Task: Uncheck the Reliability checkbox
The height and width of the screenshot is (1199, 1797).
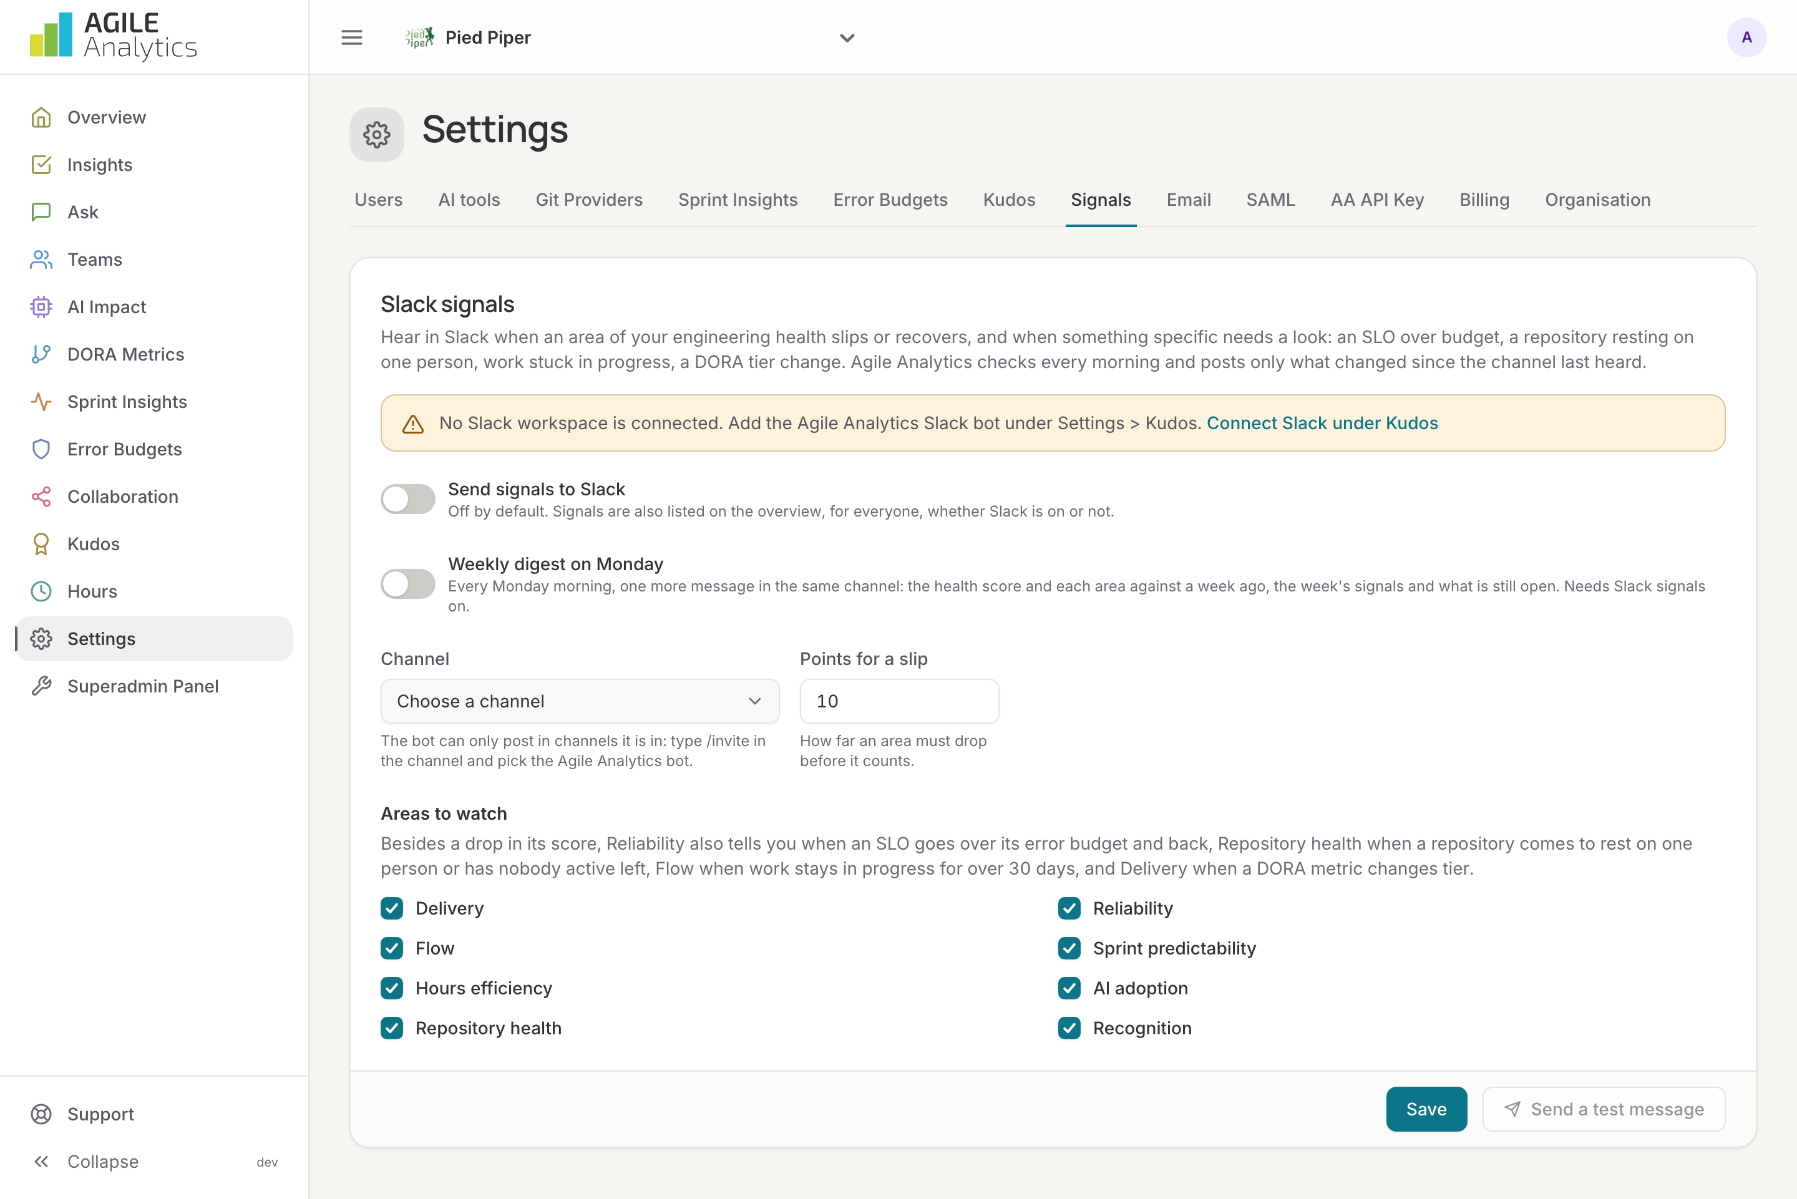Action: tap(1069, 908)
